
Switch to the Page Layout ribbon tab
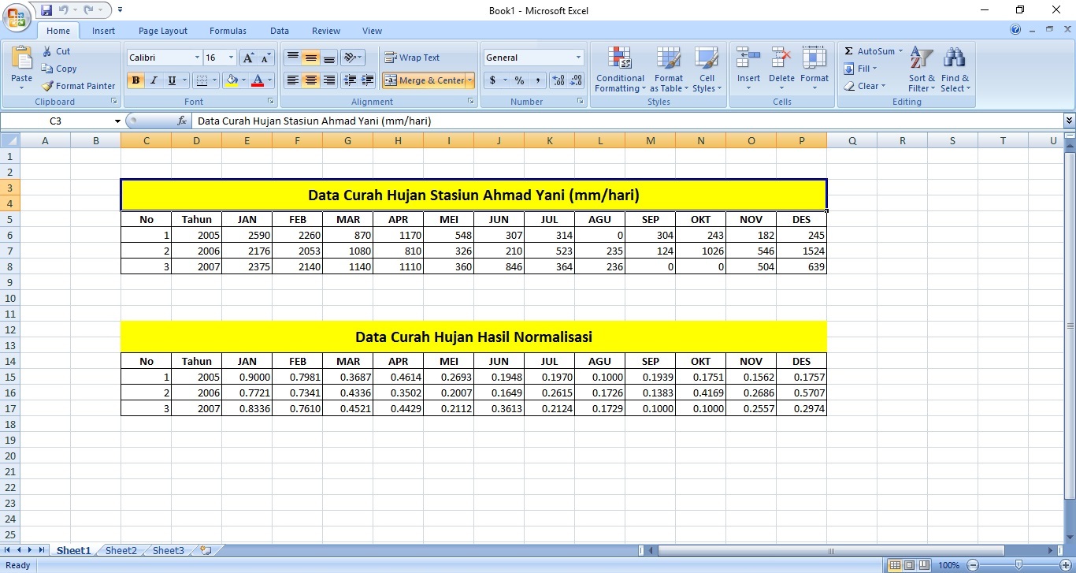[163, 31]
